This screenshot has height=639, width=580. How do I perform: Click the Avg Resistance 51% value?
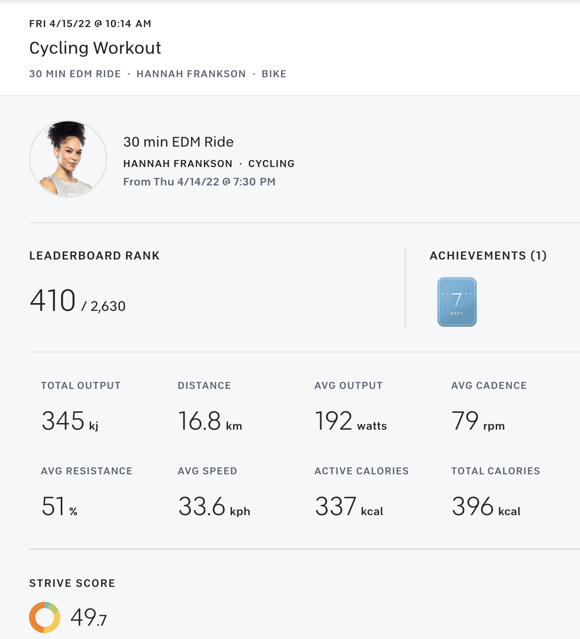pos(59,506)
